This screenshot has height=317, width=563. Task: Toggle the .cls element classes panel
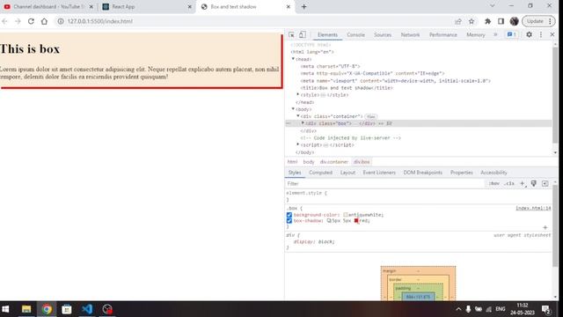click(x=509, y=184)
